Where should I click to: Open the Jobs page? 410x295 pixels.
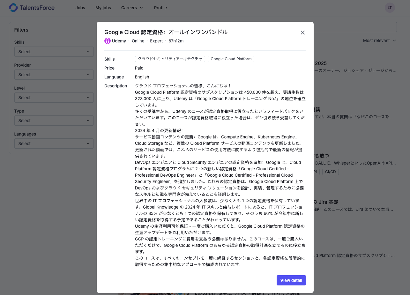click(x=80, y=8)
